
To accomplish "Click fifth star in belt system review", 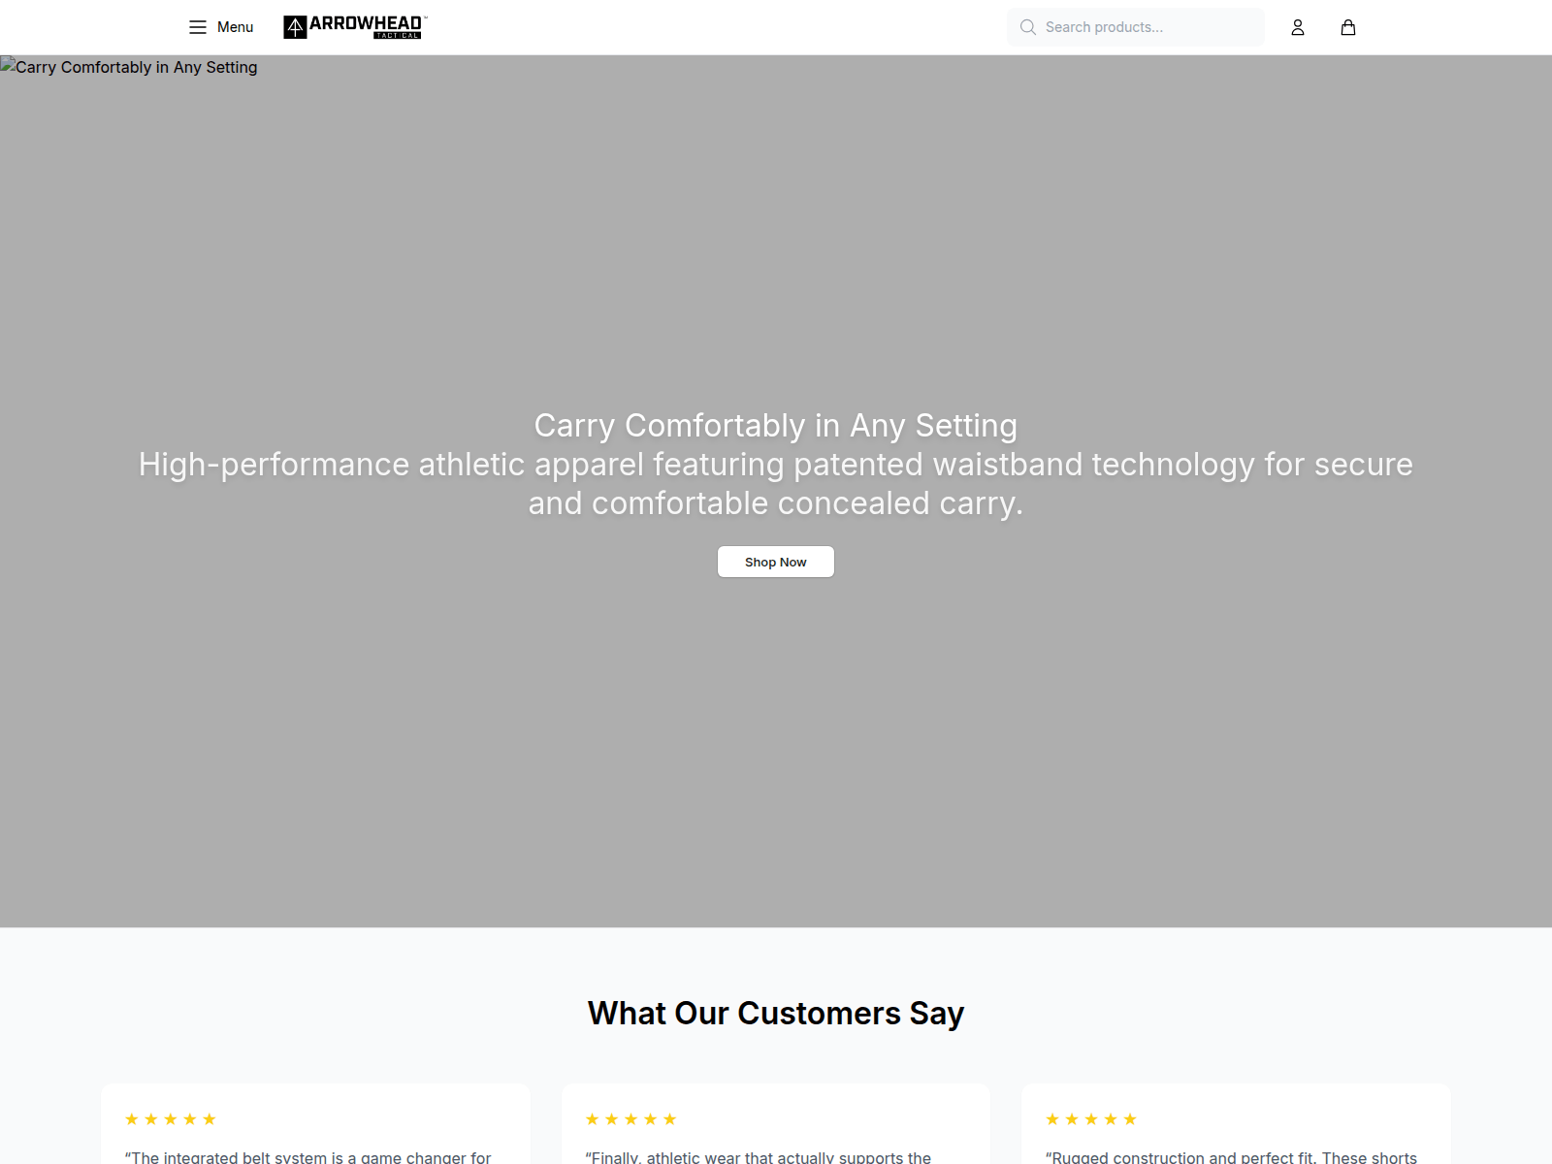I will pos(210,1119).
